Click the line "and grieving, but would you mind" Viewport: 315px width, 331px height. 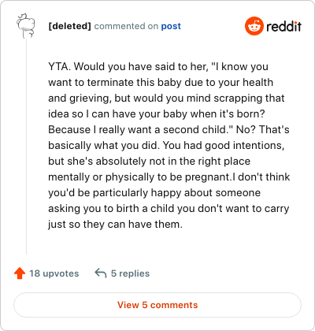click(166, 99)
